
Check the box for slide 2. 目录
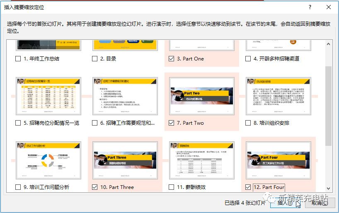pos(94,58)
